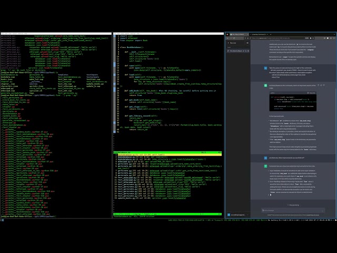Open the File menu of the left terminal

(x=3, y=34)
